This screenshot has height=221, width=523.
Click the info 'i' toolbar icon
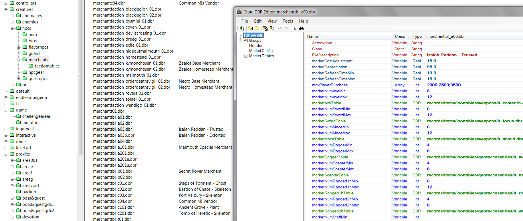(295, 28)
